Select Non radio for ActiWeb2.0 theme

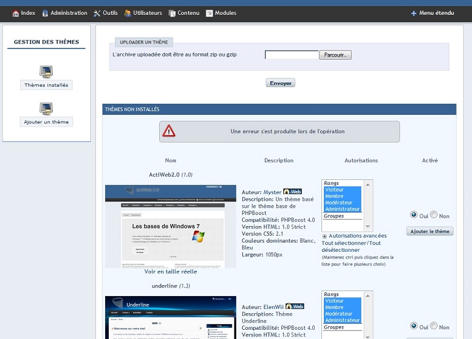[x=434, y=215]
